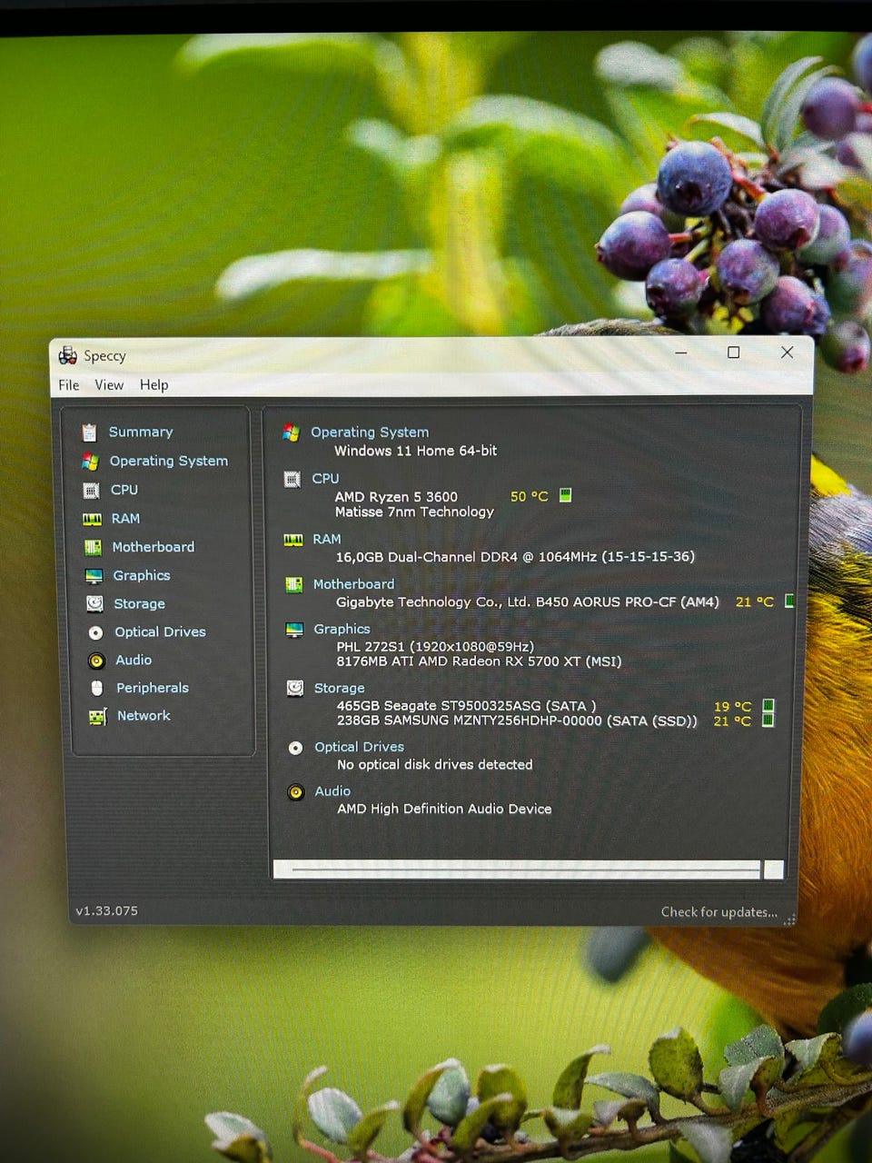Screen dimensions: 872x1163
Task: Click the Radeon RX 5700 XT text
Action: [x=480, y=661]
